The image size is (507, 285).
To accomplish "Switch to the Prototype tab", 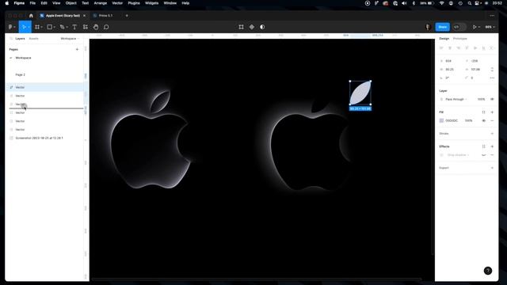I will pos(459,39).
